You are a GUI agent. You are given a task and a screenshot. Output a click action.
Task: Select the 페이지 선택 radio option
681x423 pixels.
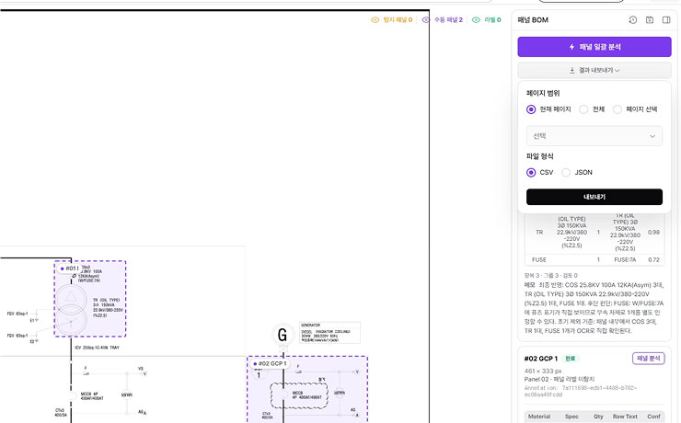pos(618,109)
